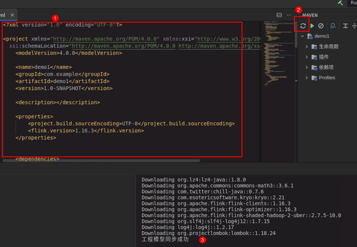
Task: Select the Profiles tree row label
Action: 327,78
